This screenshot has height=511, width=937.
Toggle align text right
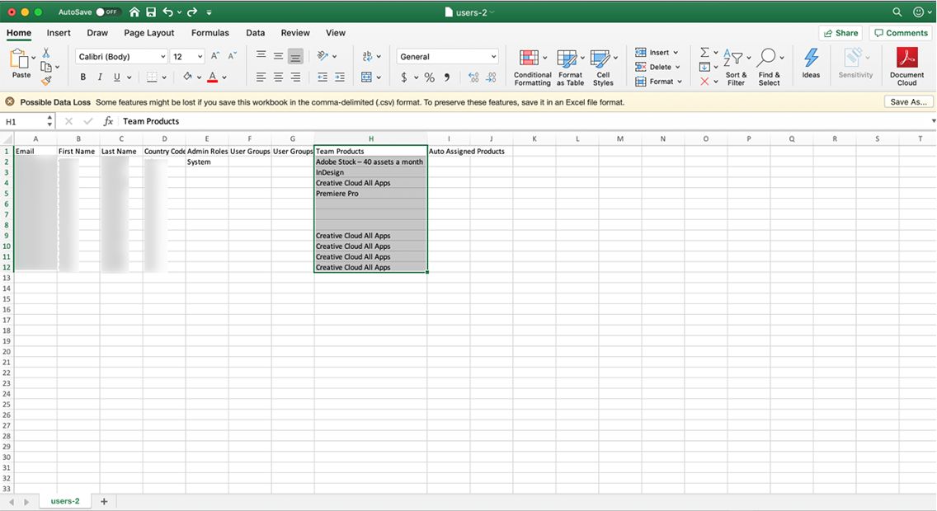(296, 77)
